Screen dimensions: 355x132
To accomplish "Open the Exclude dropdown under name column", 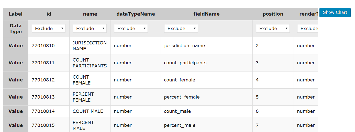I will click(x=90, y=29).
